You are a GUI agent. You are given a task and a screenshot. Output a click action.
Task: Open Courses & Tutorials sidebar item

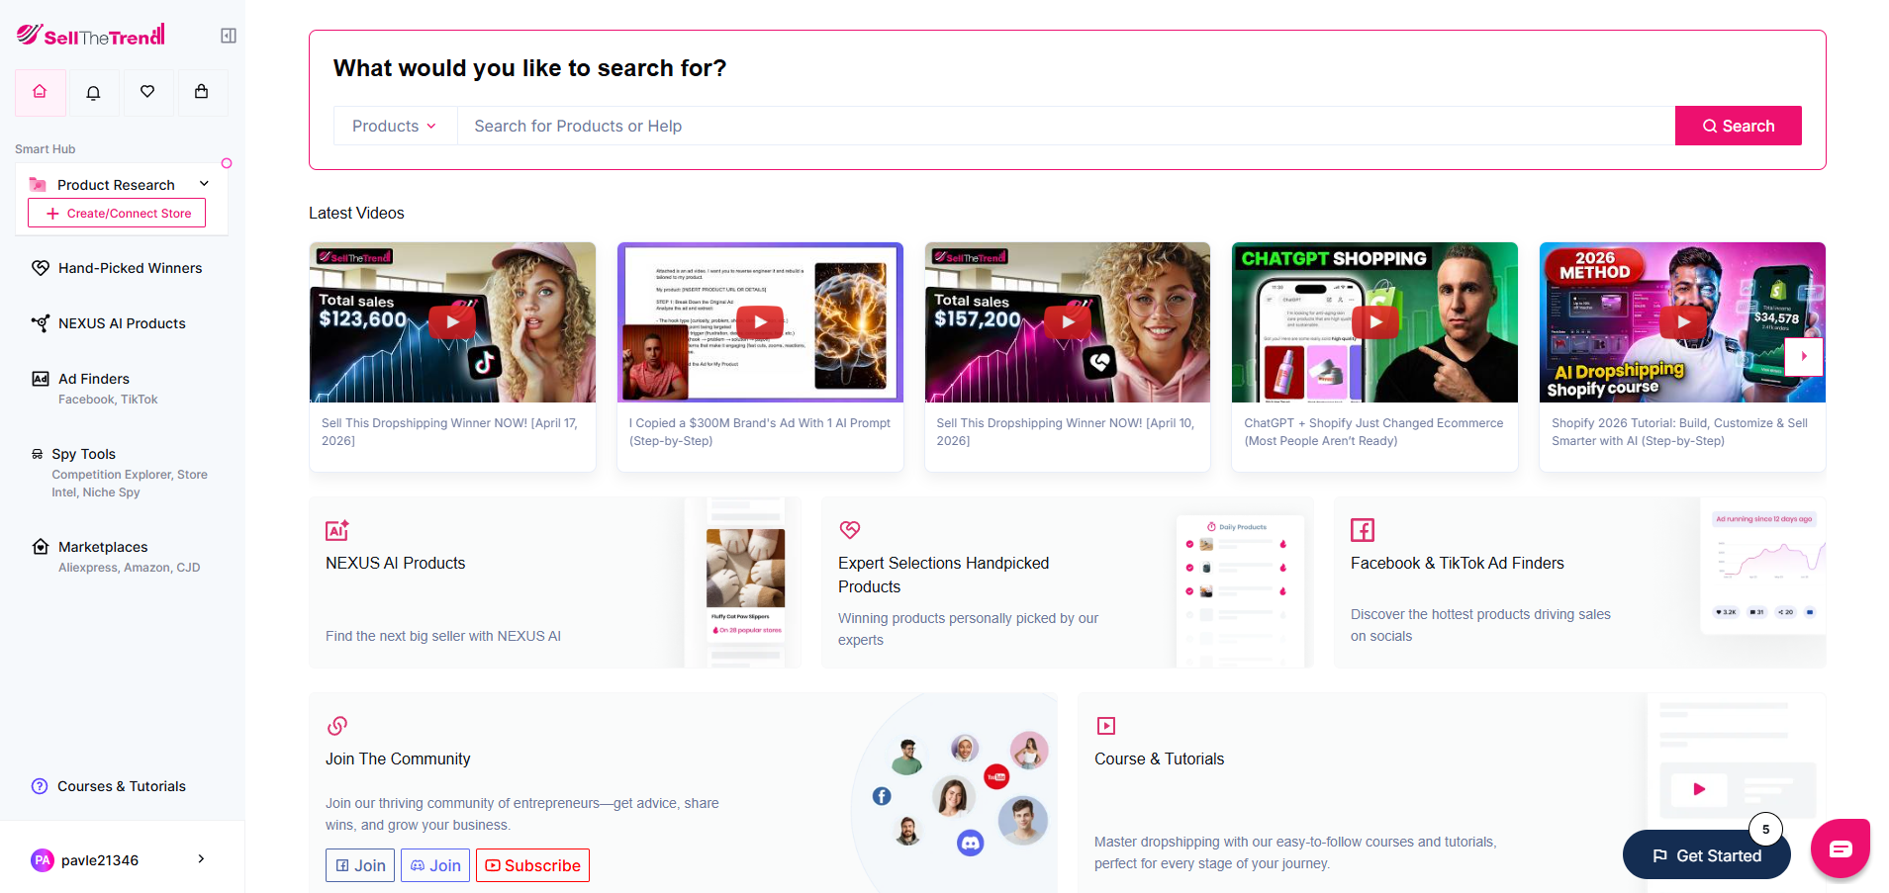coord(122,786)
